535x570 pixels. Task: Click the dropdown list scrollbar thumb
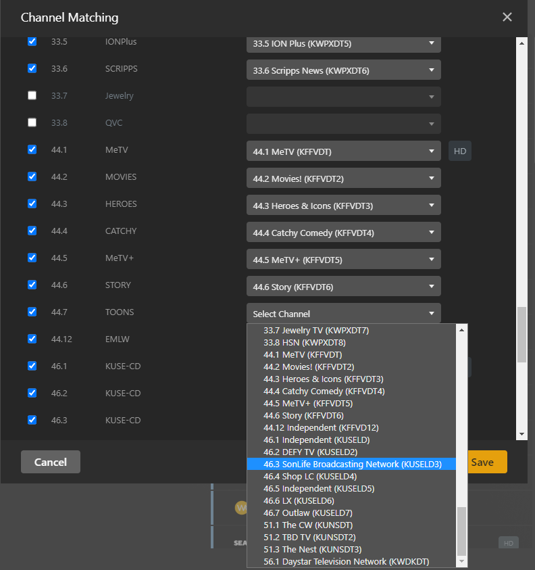click(461, 531)
